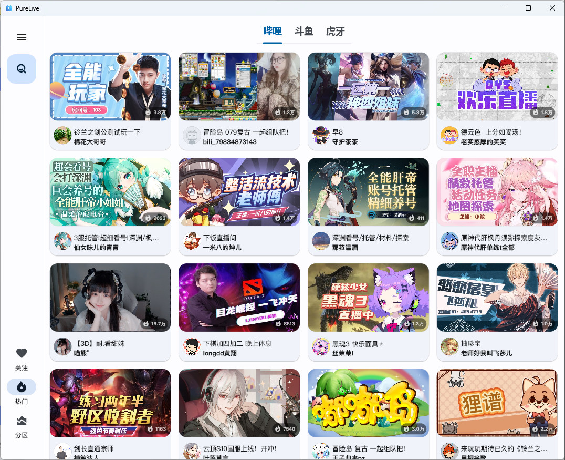Viewport: 565px width, 460px height.
Task: Click viewer-count flame icon on 全能玩家 thumbnail
Action: click(148, 112)
